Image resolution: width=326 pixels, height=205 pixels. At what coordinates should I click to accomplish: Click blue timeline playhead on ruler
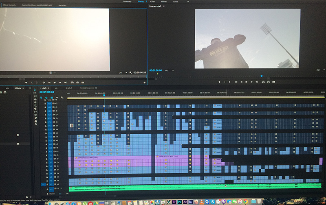tap(104, 95)
